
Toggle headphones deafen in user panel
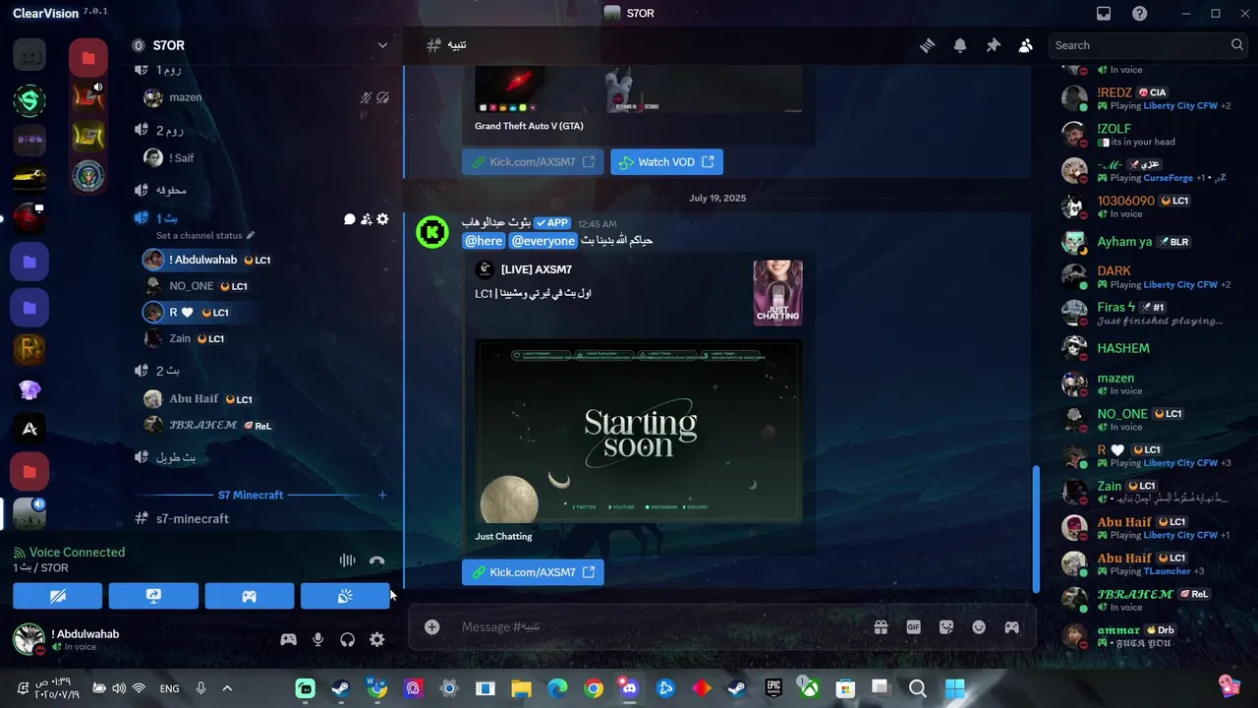347,639
